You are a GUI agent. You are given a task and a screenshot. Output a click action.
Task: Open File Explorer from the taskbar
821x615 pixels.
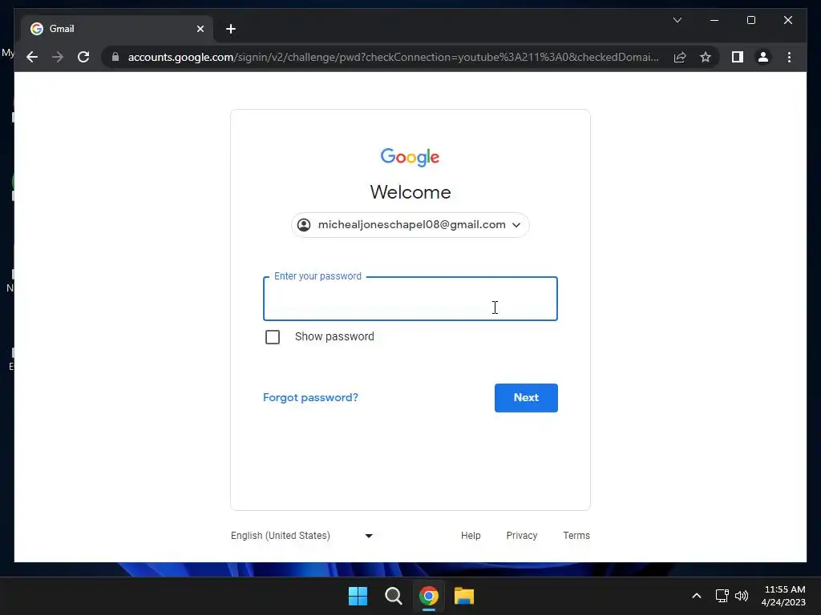click(x=464, y=596)
